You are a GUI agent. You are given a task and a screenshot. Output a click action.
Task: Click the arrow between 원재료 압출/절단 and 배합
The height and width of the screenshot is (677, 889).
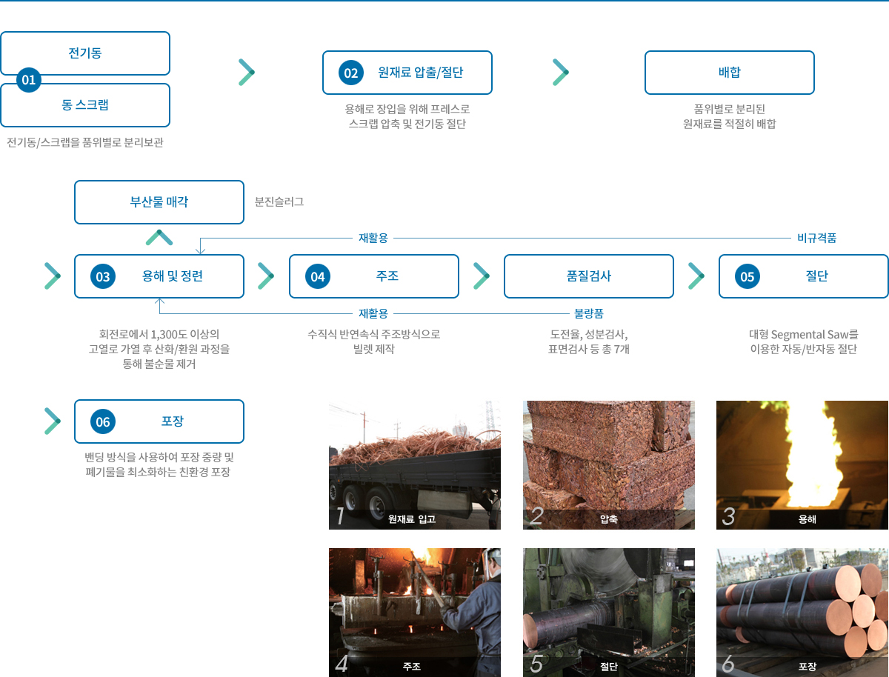pyautogui.click(x=561, y=72)
